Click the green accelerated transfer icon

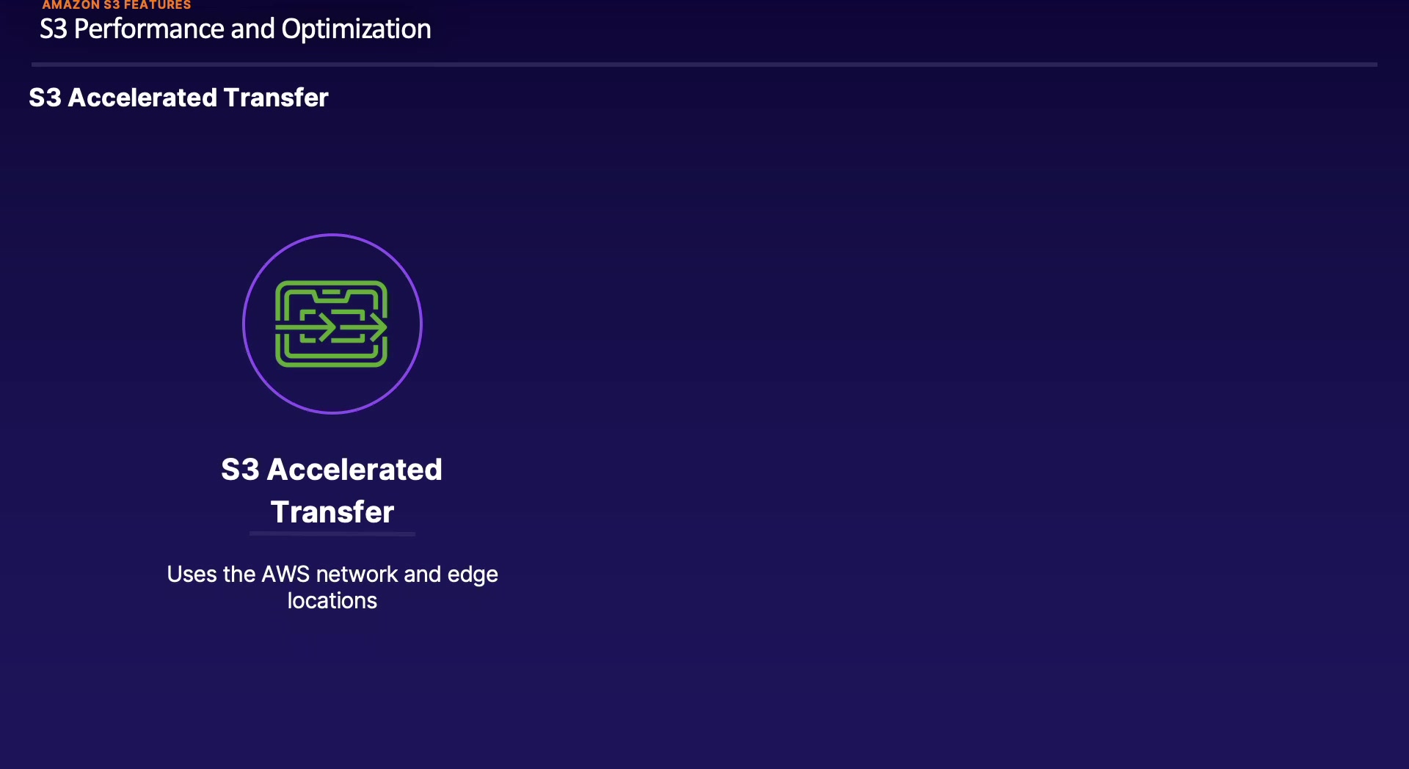click(331, 324)
